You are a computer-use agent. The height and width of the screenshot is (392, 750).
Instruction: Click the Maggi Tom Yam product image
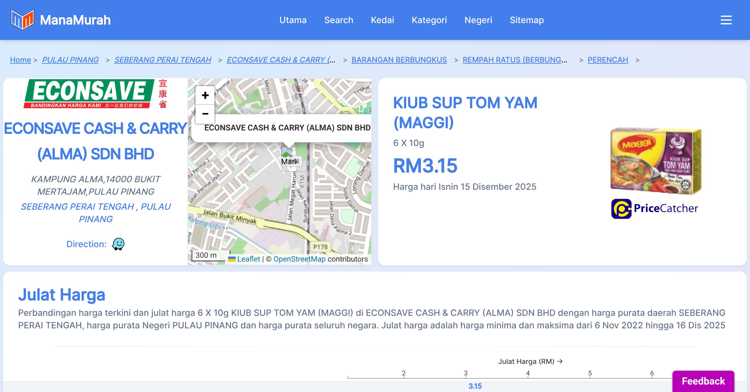(x=656, y=161)
